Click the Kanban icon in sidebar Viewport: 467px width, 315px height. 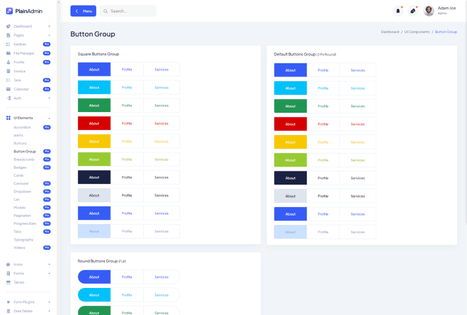pyautogui.click(x=8, y=44)
